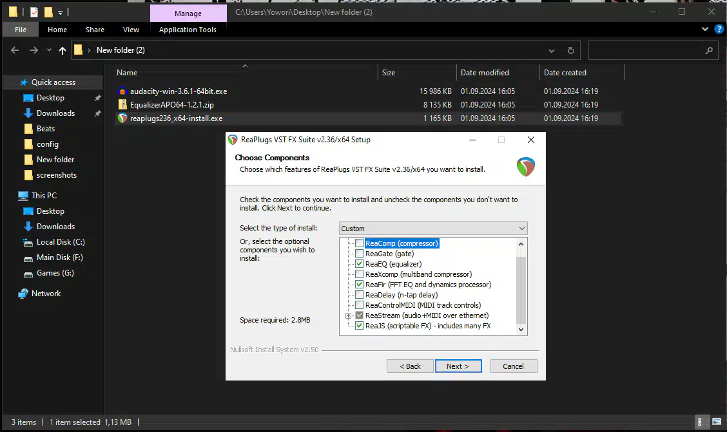Image resolution: width=727 pixels, height=432 pixels.
Task: Switch to large icons view from the status bar
Action: pyautogui.click(x=717, y=422)
